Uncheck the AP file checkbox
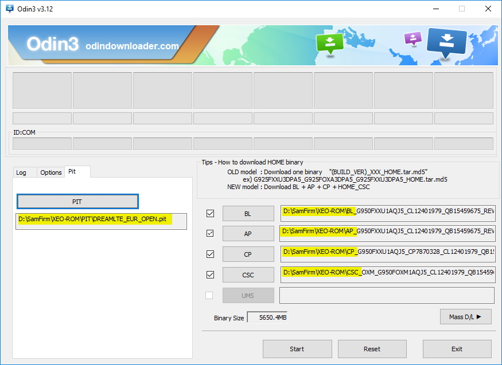The height and width of the screenshot is (365, 502). pyautogui.click(x=210, y=233)
